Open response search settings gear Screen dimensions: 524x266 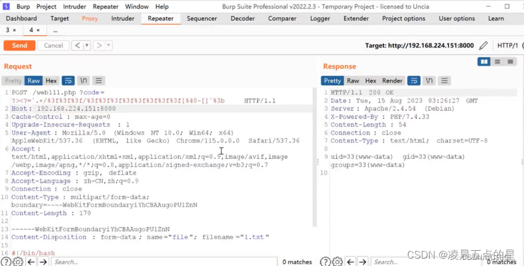tap(337, 261)
